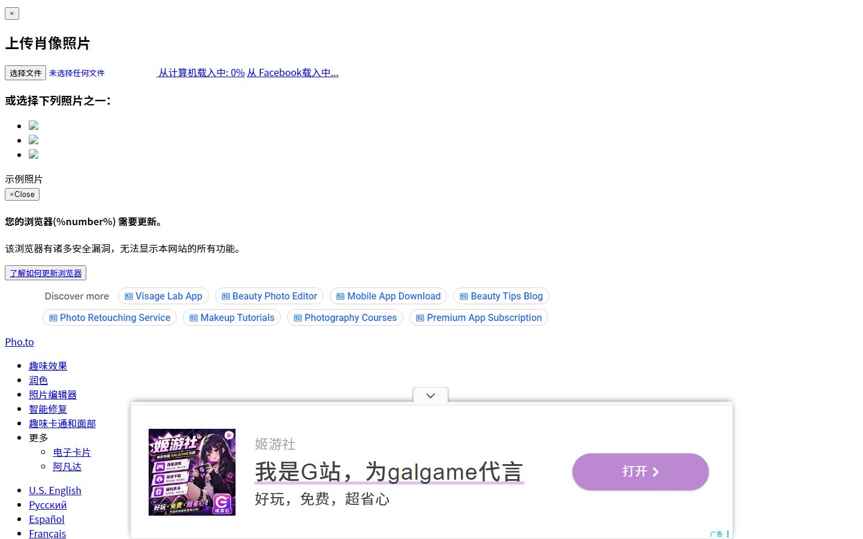Image resolution: width=863 pixels, height=539 pixels.
Task: Click the ad subtitle 好玩，免费，超省心
Action: click(x=322, y=499)
